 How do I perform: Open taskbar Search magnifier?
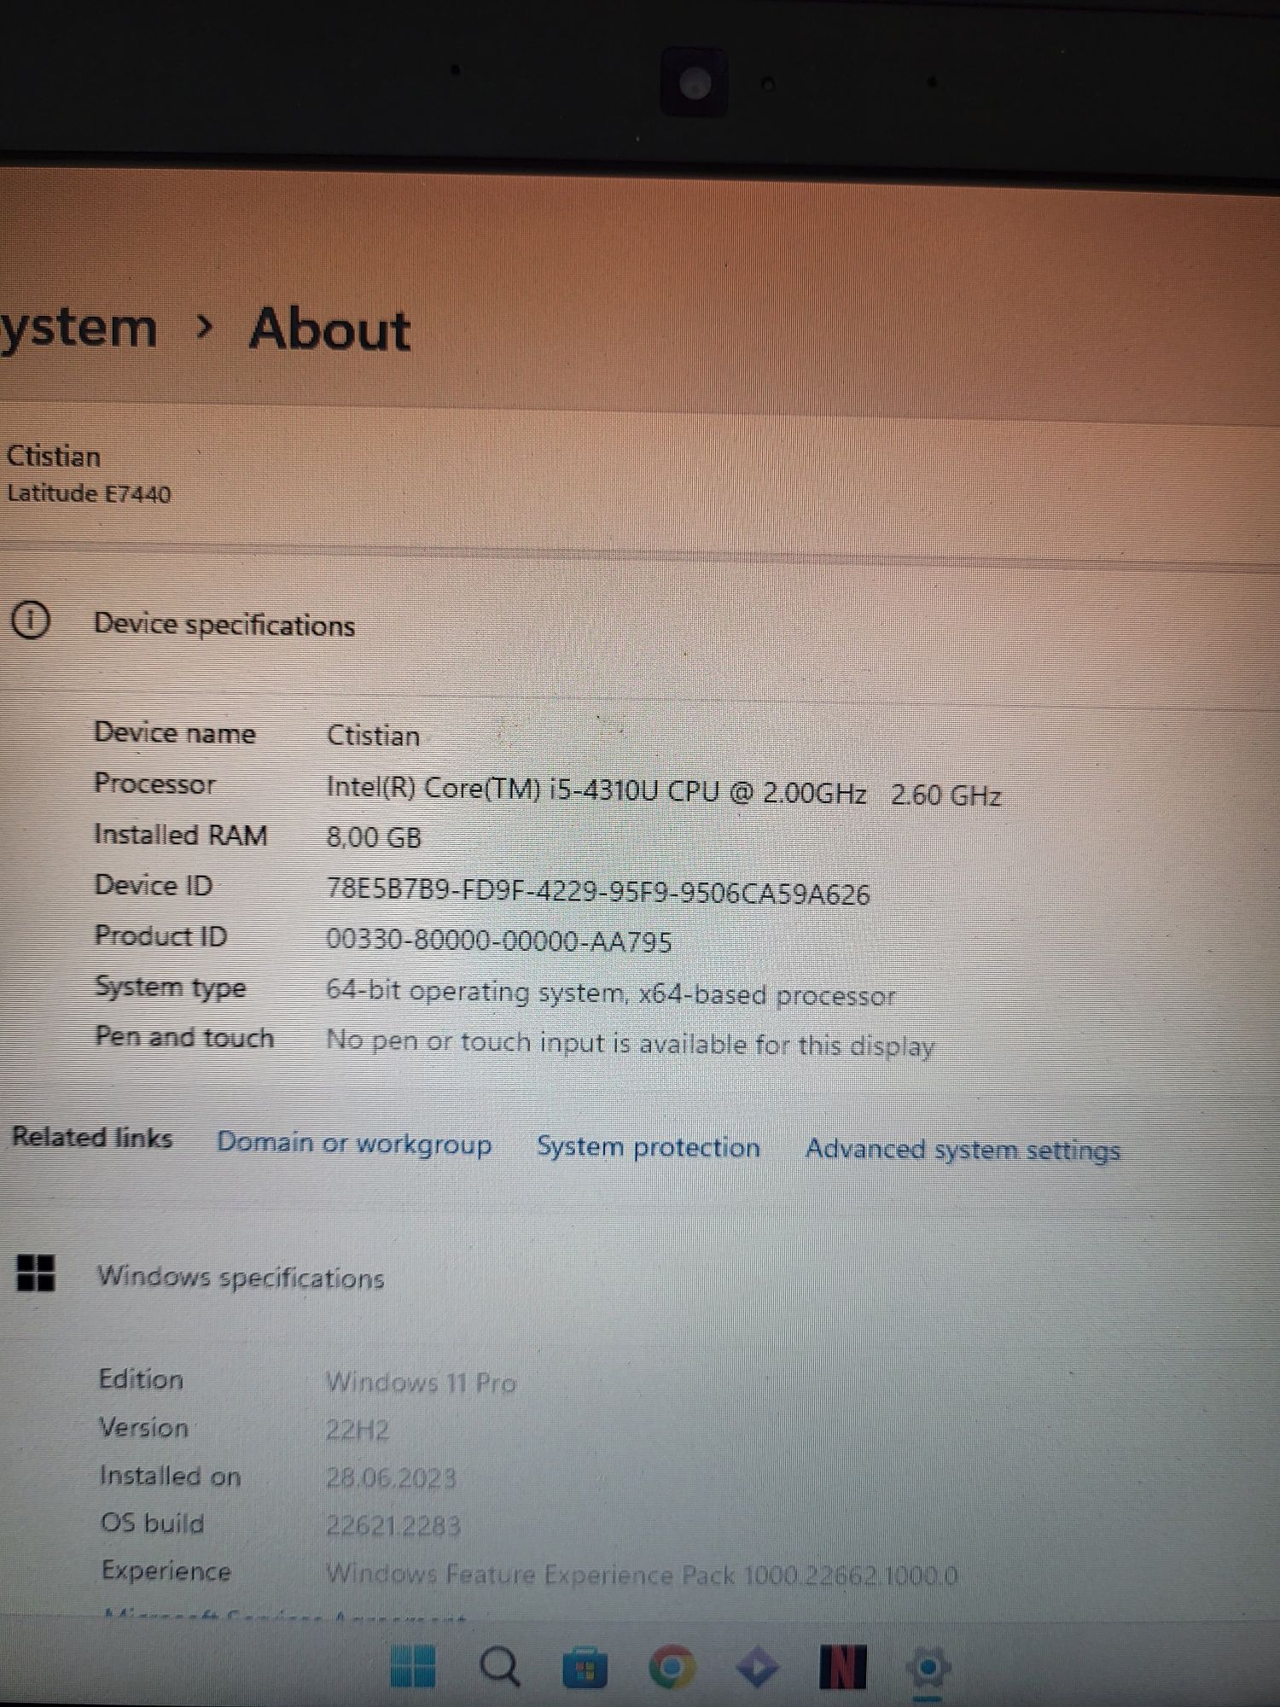[x=499, y=1666]
